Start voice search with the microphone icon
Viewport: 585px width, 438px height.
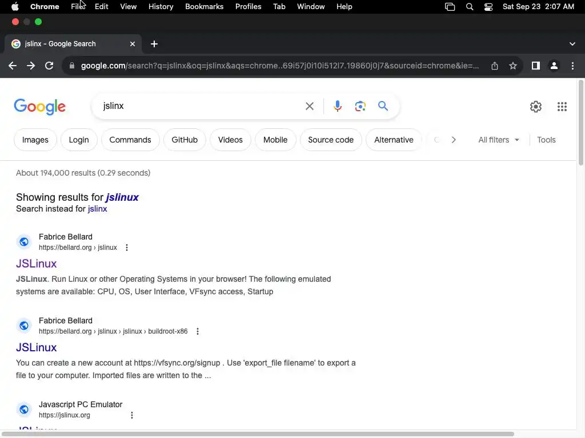338,106
